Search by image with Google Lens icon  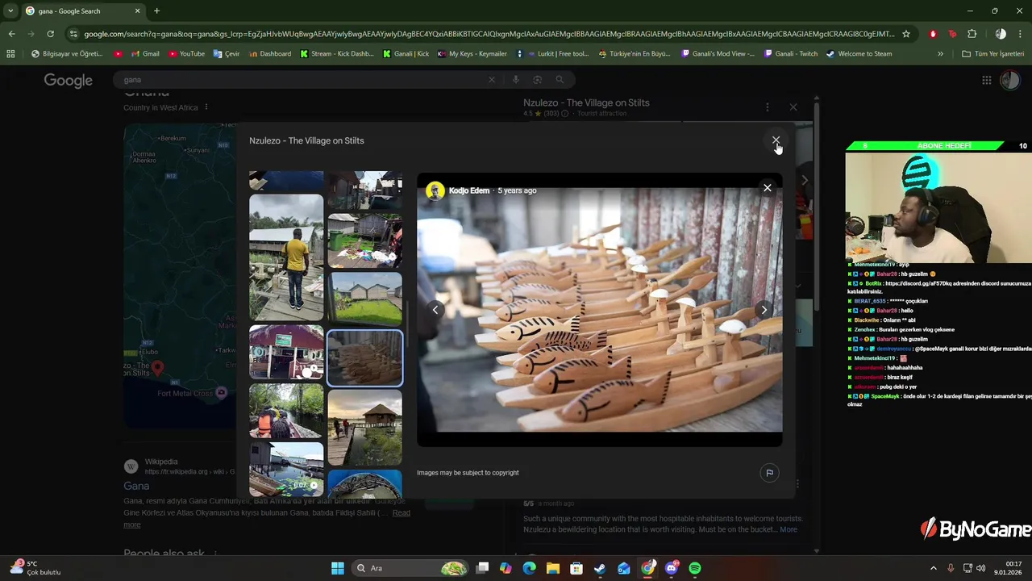pos(538,80)
